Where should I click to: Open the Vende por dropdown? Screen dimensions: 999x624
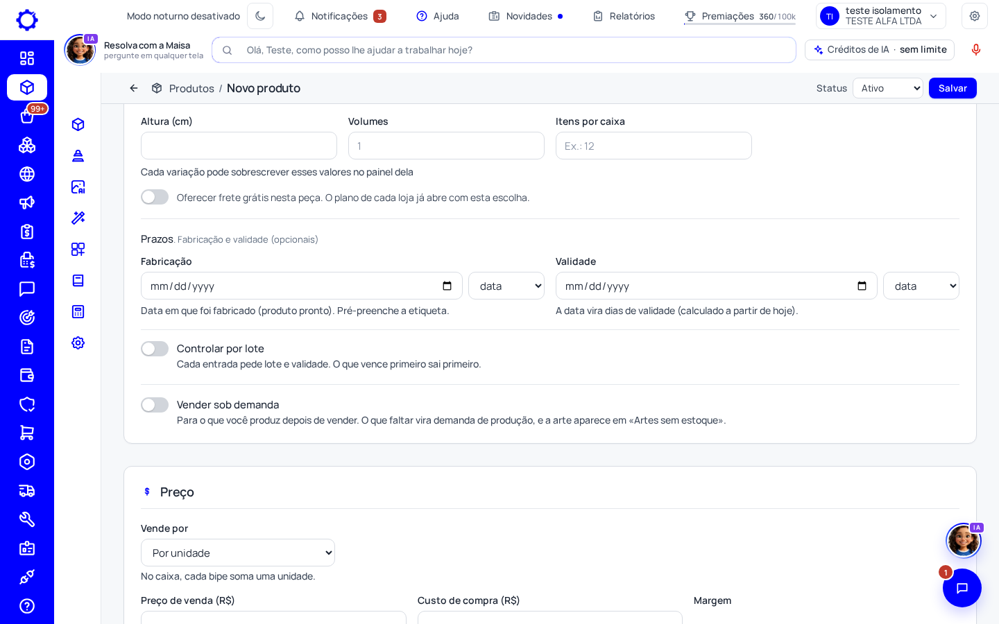point(238,553)
